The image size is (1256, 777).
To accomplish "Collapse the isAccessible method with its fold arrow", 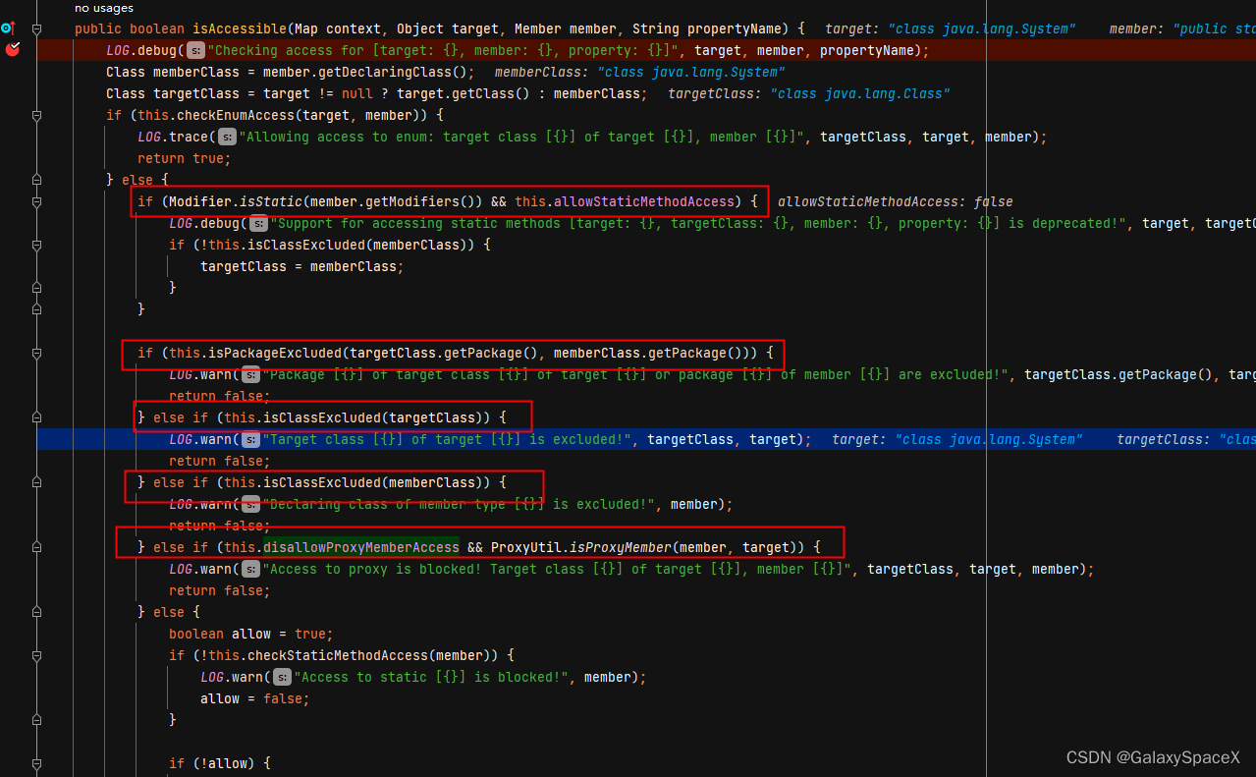I will [36, 28].
